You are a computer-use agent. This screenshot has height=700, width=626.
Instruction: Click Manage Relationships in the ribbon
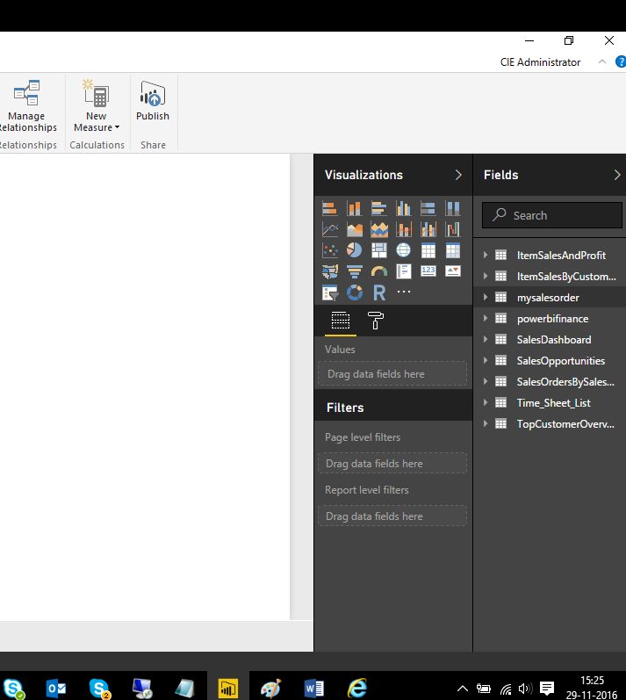click(x=26, y=108)
